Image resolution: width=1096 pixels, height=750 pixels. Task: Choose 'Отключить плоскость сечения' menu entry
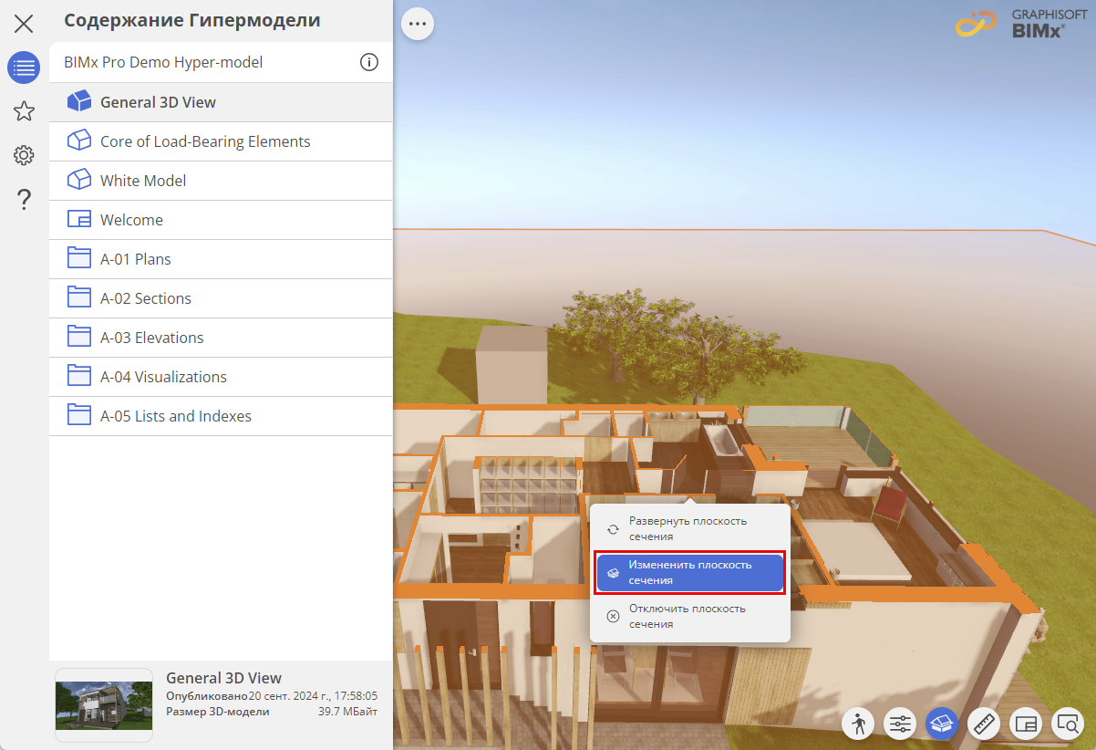(689, 616)
